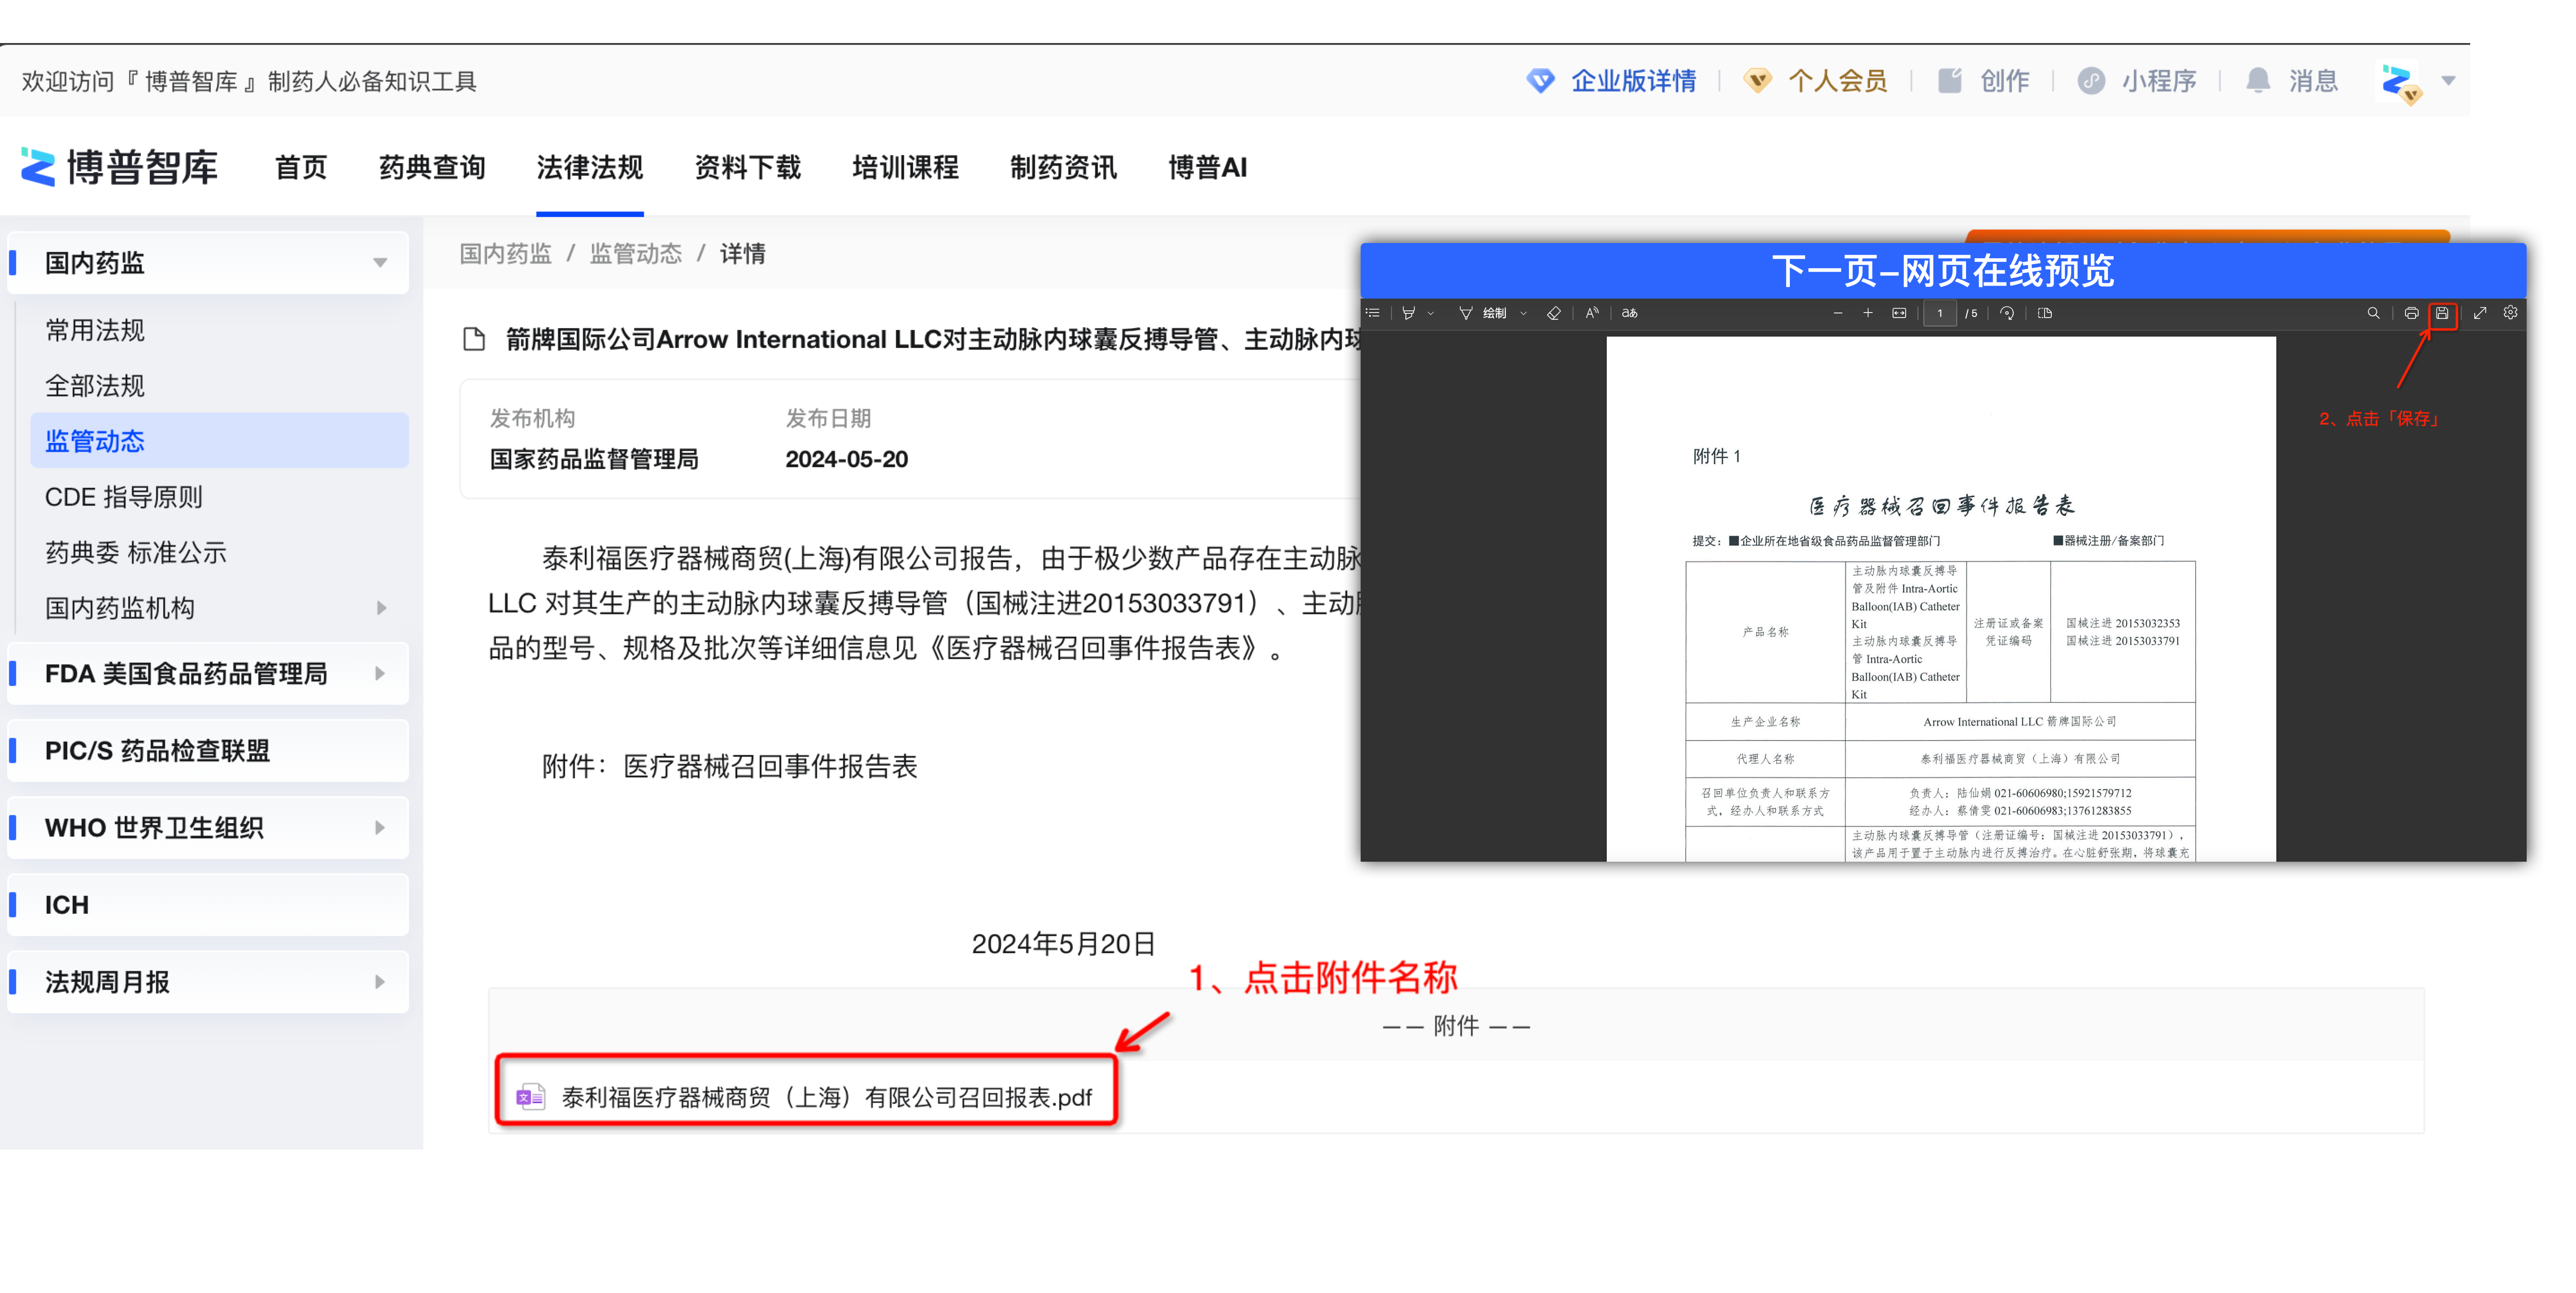Click 创作 in the top bar
The height and width of the screenshot is (1293, 2576).
pos(1984,81)
